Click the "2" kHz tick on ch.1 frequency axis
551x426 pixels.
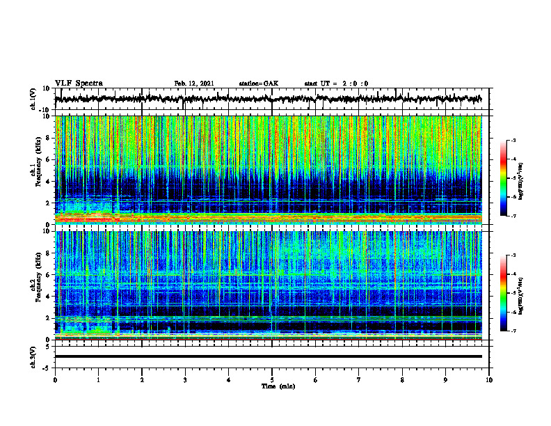[48, 203]
